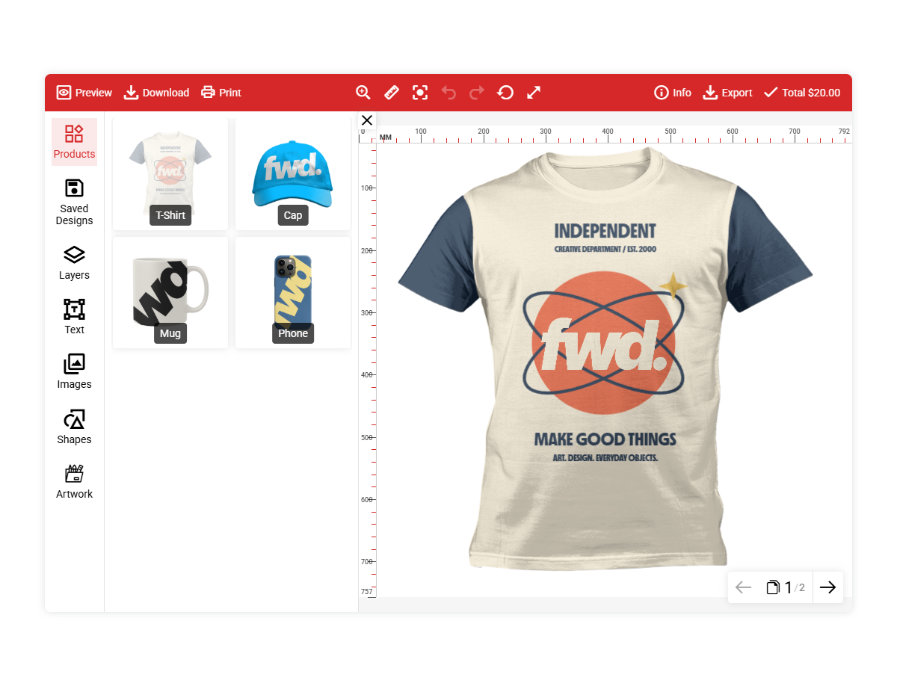Viewport: 897px width, 686px height.
Task: Open the Layers panel
Action: 74,263
